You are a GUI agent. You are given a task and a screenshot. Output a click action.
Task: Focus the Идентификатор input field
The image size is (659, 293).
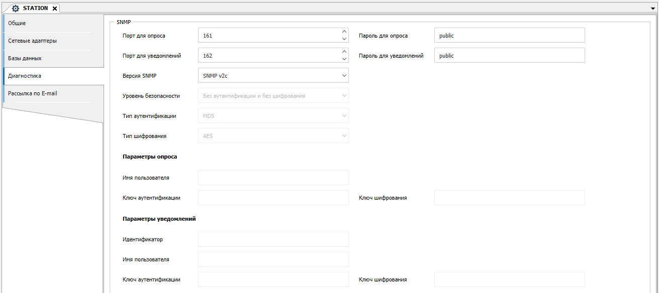point(273,239)
